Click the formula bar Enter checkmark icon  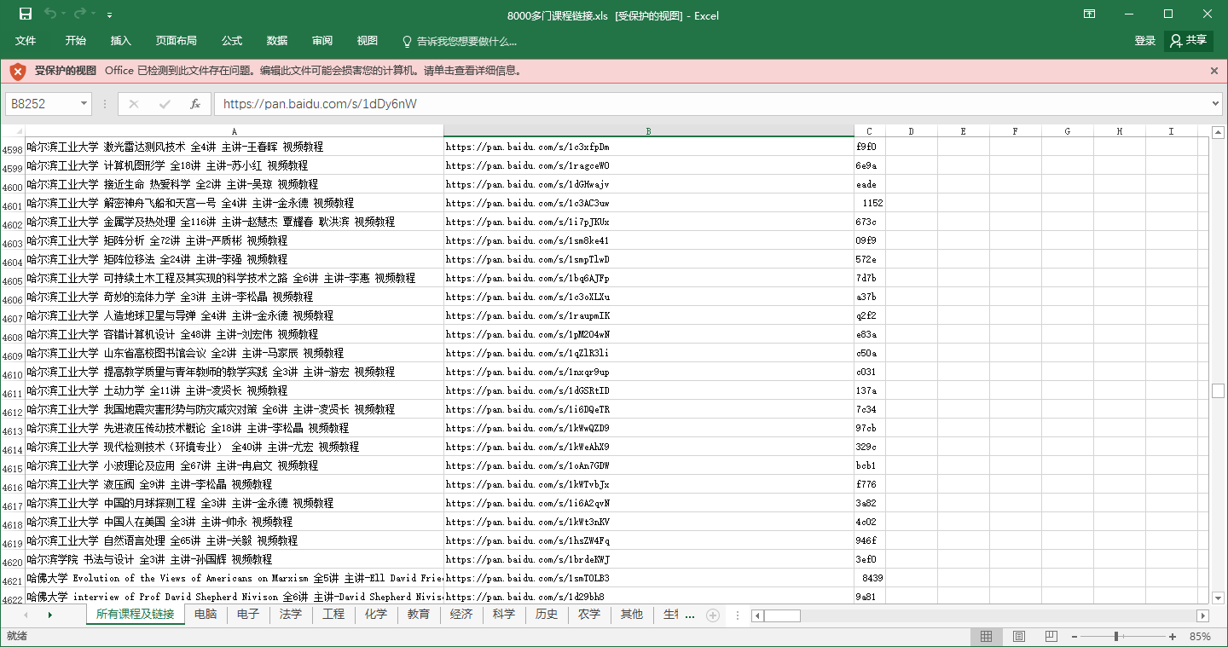point(165,104)
